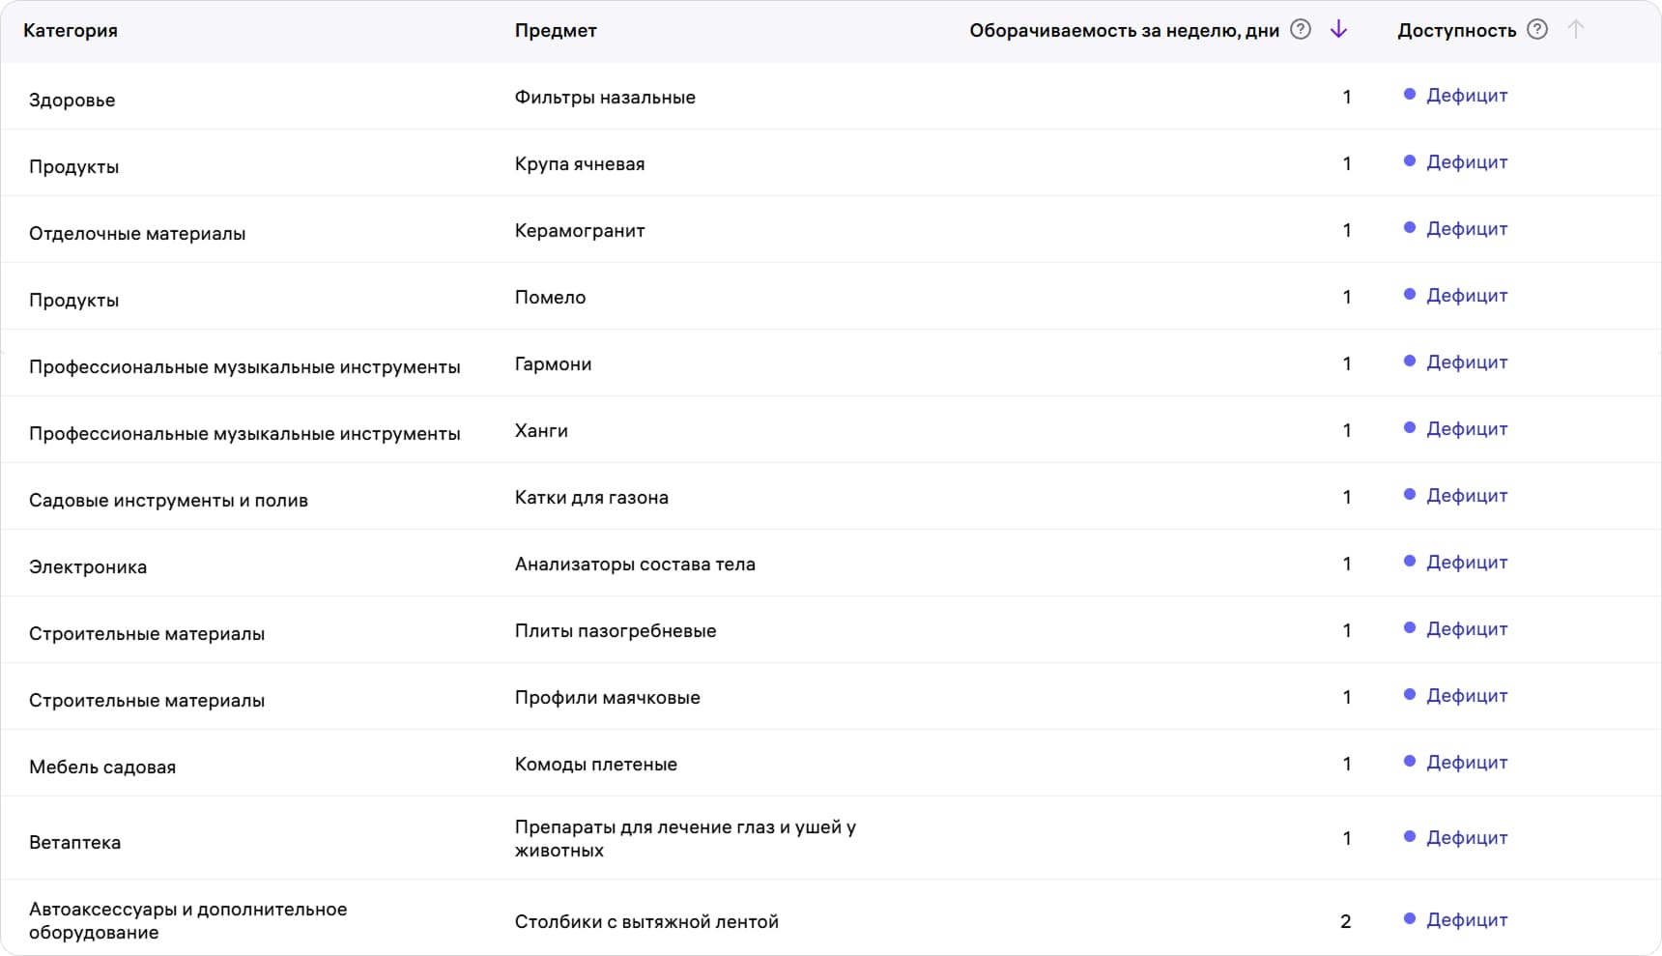Image resolution: width=1662 pixels, height=956 pixels.
Task: Click the ascending sort arrow near Доступность
Action: coord(1576,30)
